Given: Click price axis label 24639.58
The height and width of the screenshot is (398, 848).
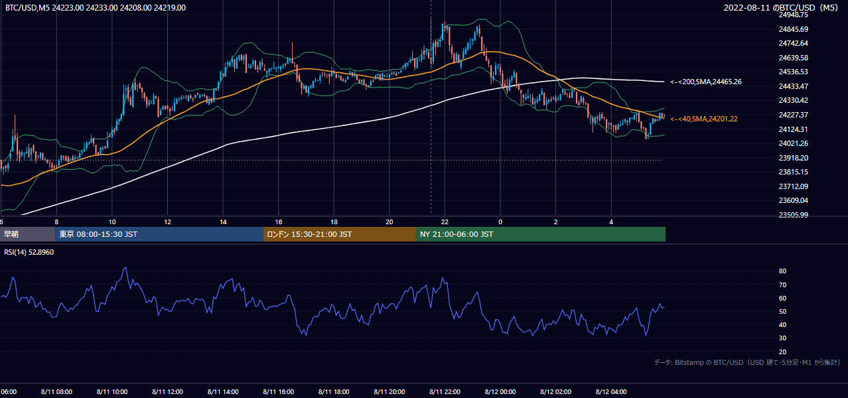Looking at the screenshot, I should [x=794, y=58].
